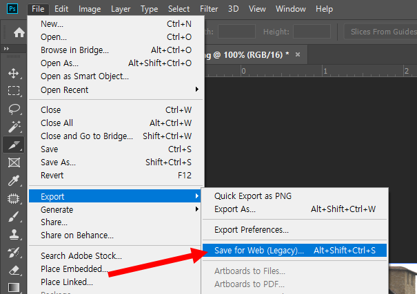This screenshot has width=417, height=294.
Task: Expand the Generate submenu
Action: click(x=116, y=209)
